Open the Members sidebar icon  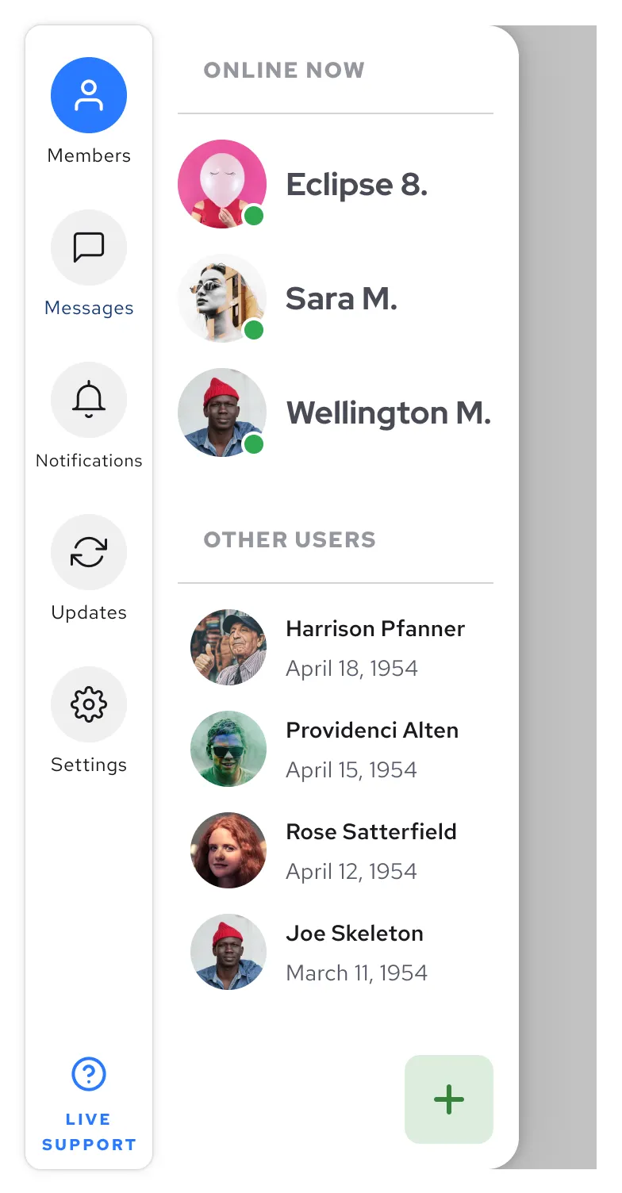[89, 95]
